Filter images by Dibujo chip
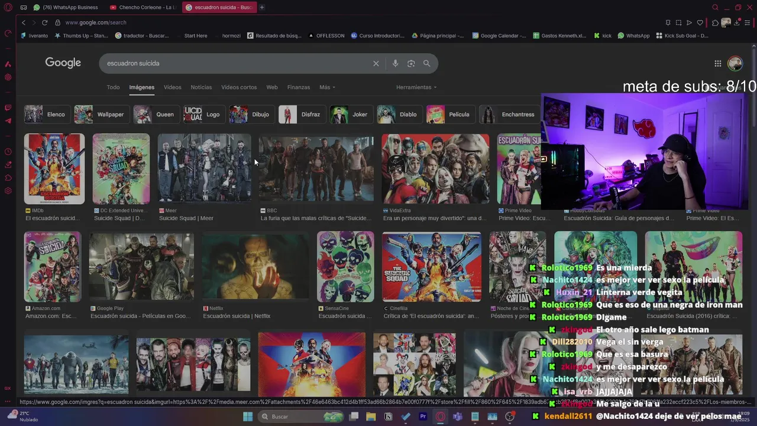Viewport: 757px width, 426px height. [x=252, y=114]
